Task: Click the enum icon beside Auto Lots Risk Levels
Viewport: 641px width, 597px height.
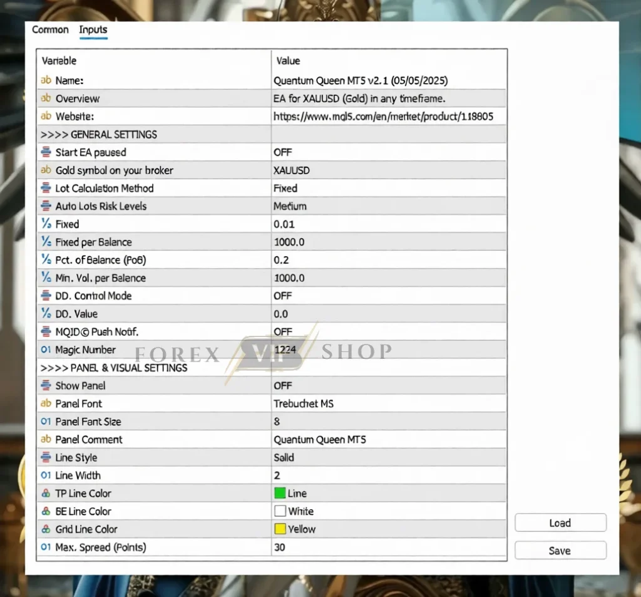Action: (46, 206)
